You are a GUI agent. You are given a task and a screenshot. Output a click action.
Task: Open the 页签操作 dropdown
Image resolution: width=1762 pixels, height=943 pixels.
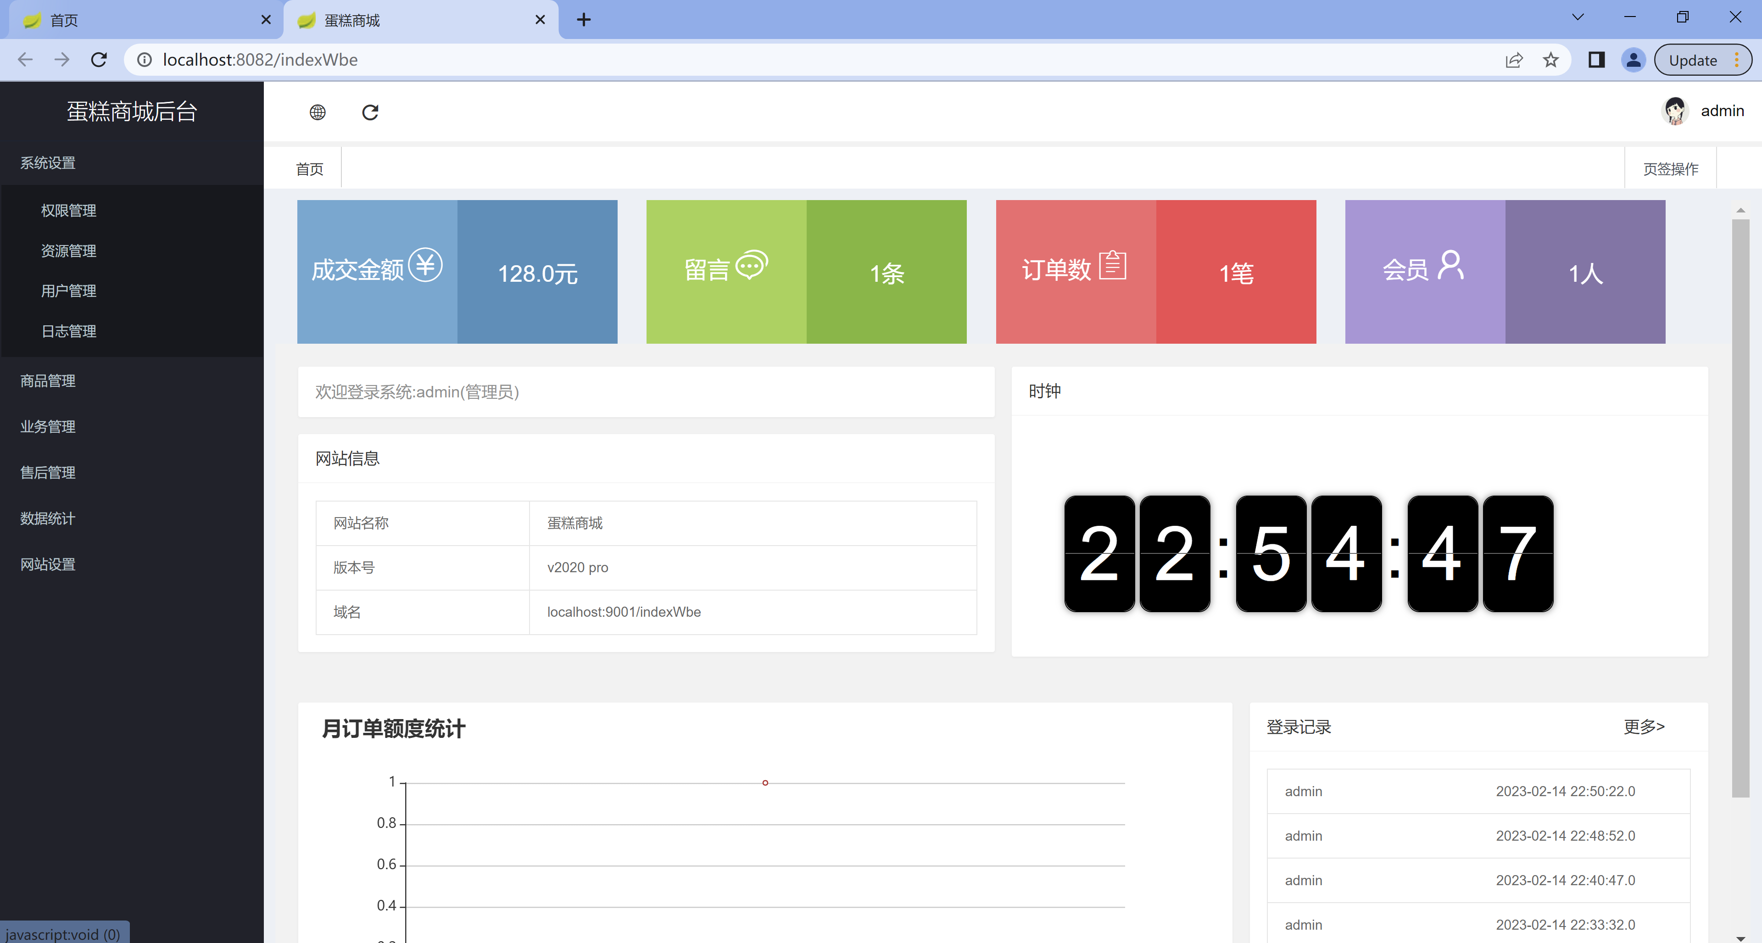[1670, 169]
